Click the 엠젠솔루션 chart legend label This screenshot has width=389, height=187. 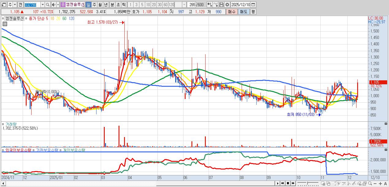(x=14, y=18)
